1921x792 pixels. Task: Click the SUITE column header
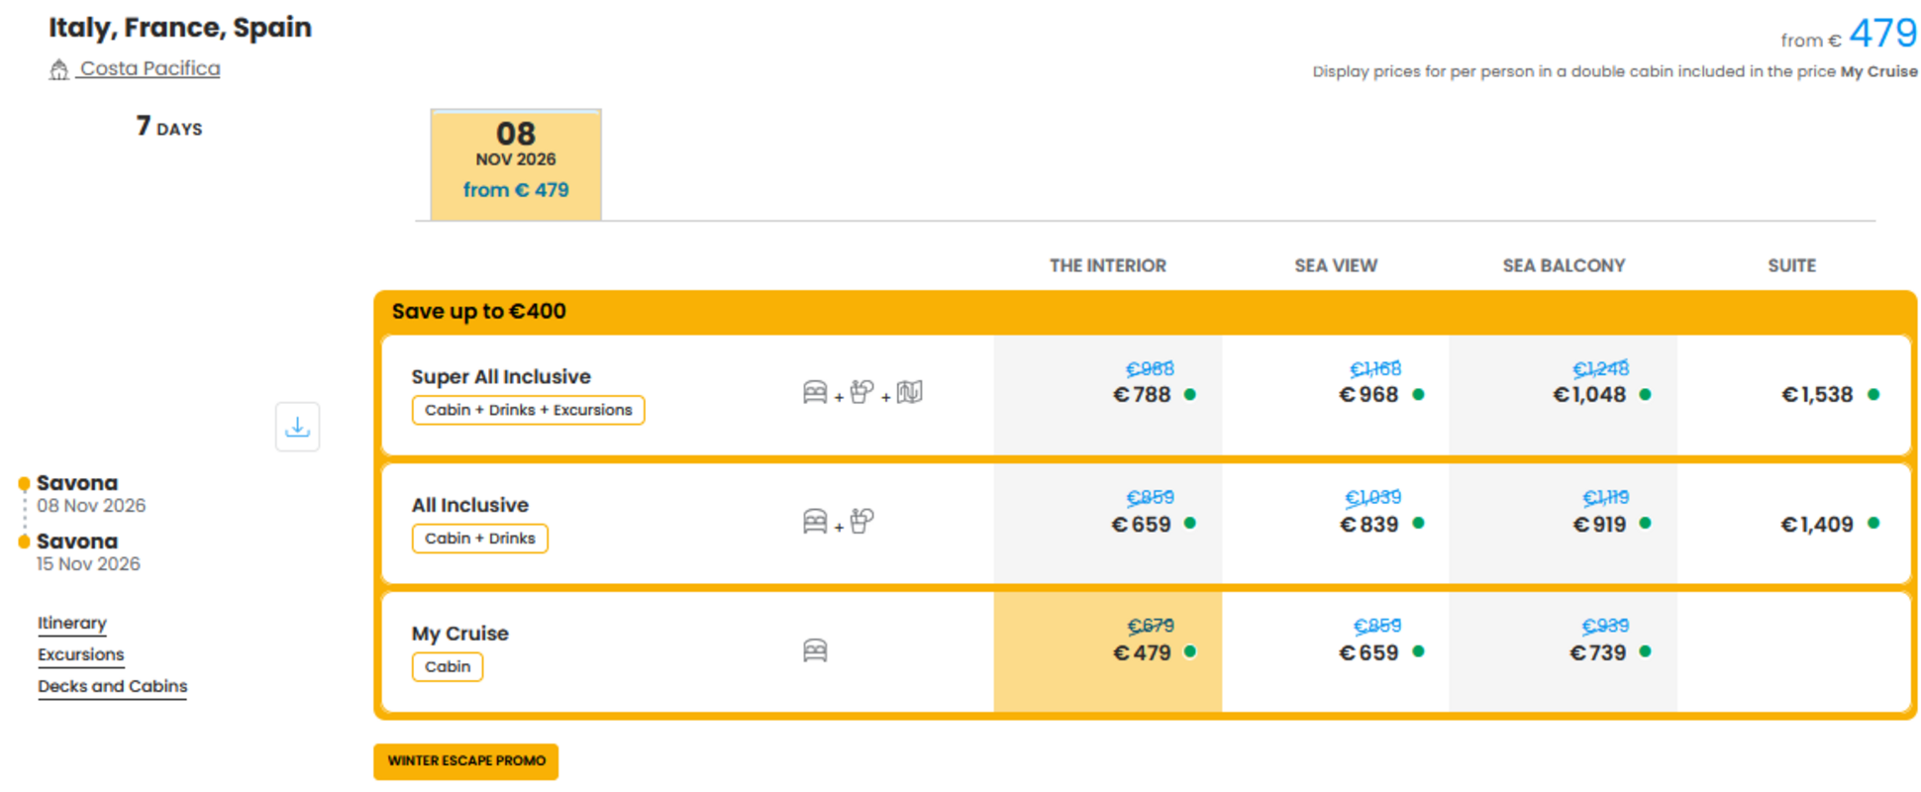point(1791,265)
